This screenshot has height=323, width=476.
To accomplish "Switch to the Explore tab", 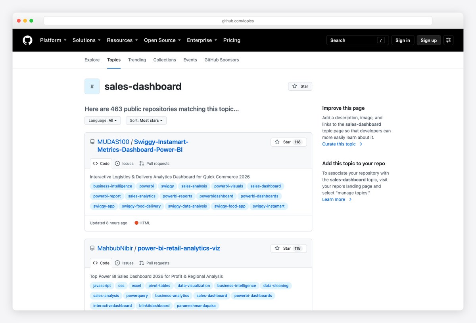I will (92, 60).
